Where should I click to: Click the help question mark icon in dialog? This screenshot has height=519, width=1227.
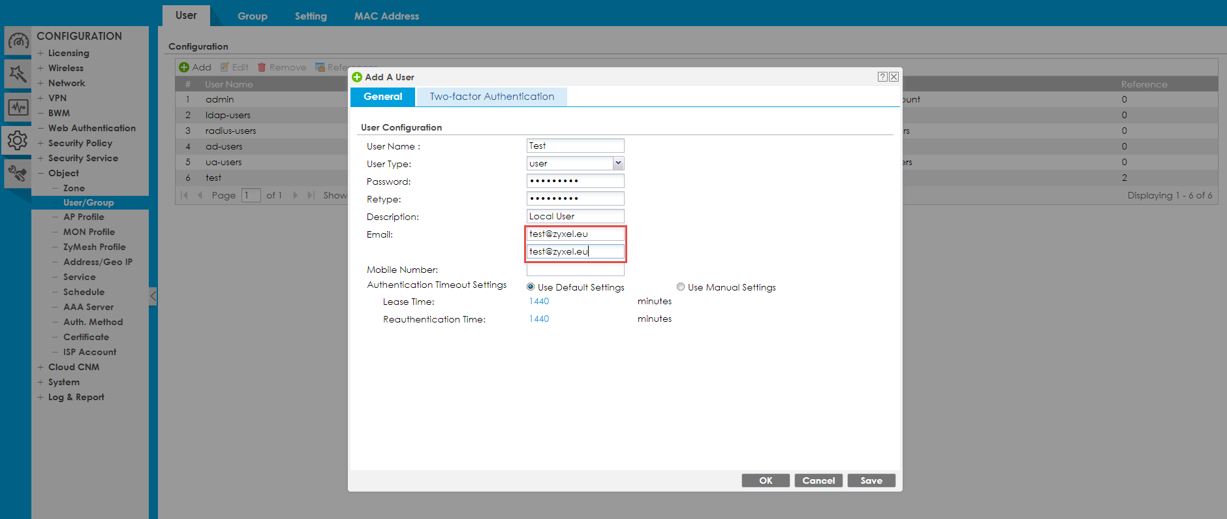click(x=882, y=77)
